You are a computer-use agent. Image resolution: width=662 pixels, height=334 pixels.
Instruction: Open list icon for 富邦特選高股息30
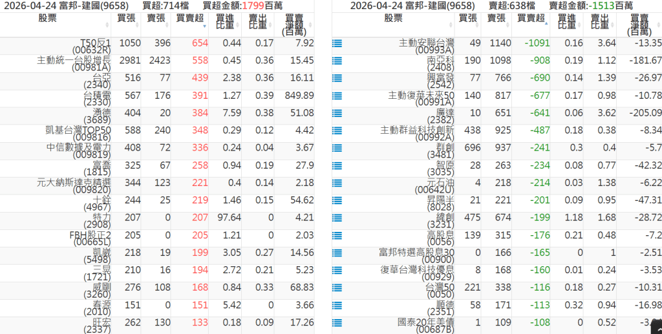pos(337,253)
